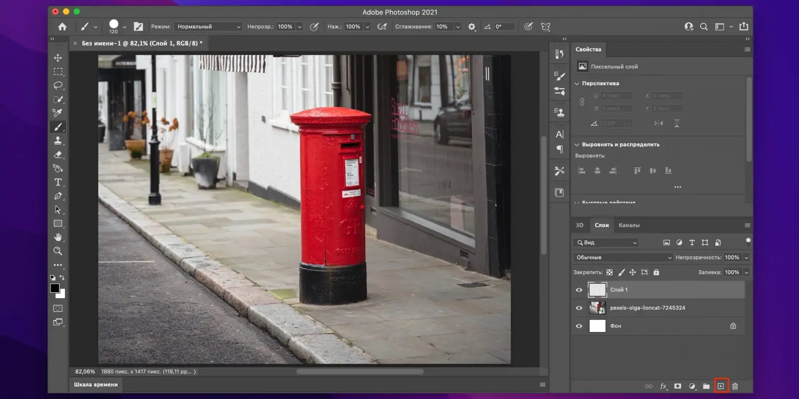Create a new layer button
The width and height of the screenshot is (799, 399).
tap(720, 386)
